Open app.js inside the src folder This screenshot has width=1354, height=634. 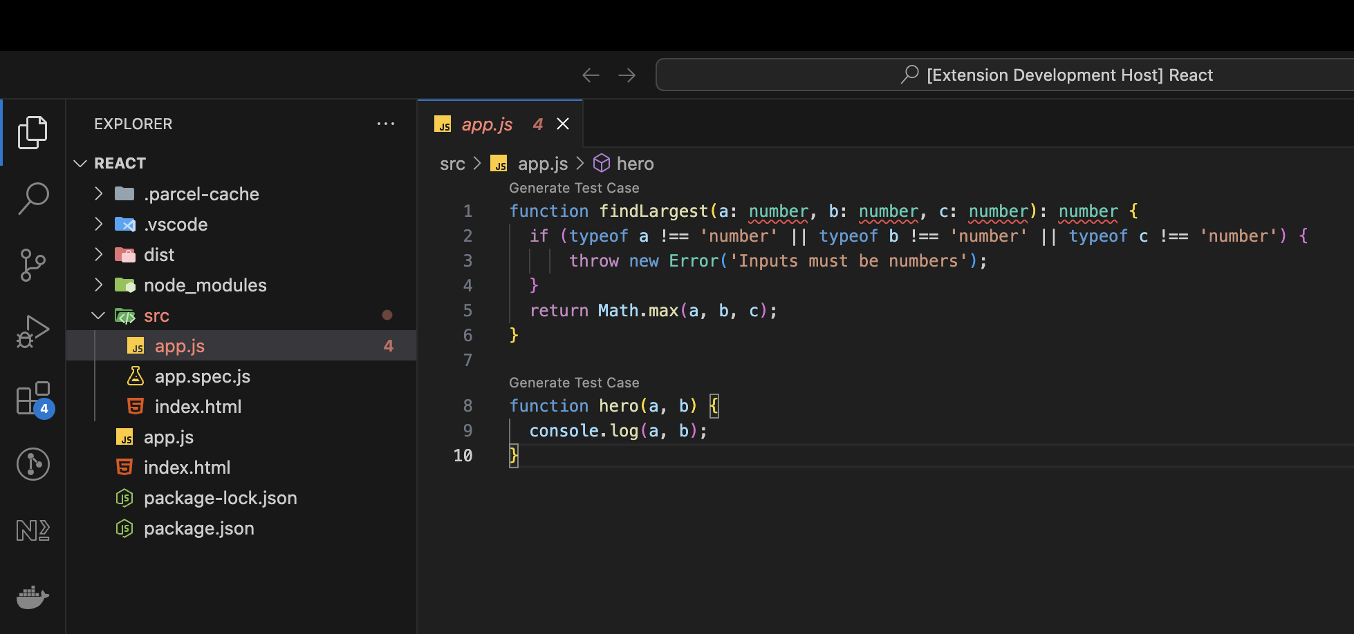pos(241,345)
